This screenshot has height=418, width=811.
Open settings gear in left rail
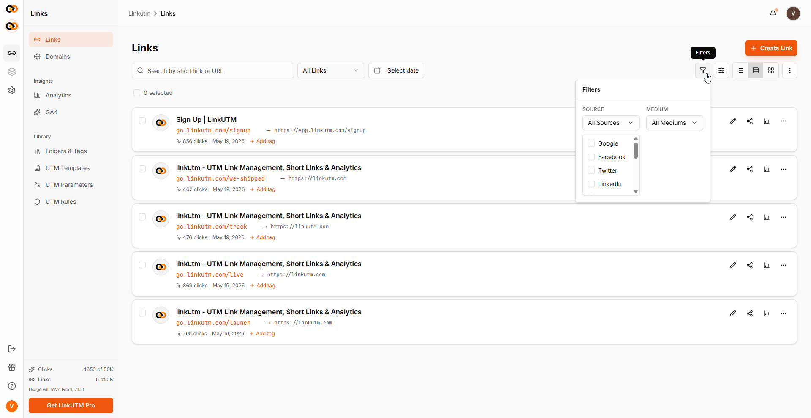12,90
